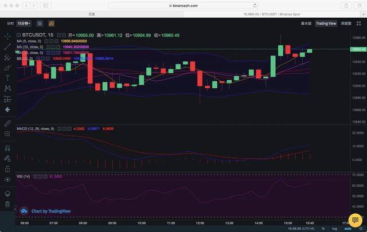Click the Safari address bar binancezh.com

tap(183, 6)
